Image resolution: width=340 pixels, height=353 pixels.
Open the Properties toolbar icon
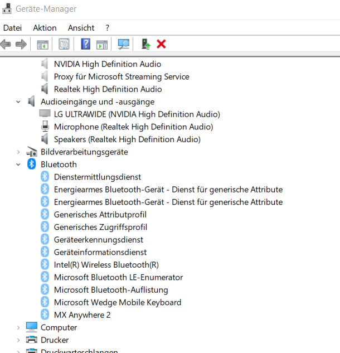coord(64,44)
